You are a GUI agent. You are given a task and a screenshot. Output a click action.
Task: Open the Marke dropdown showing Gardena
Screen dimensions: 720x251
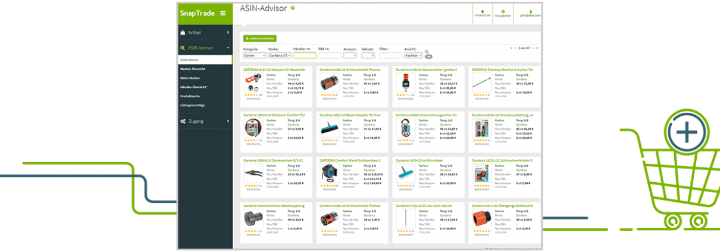[280, 55]
